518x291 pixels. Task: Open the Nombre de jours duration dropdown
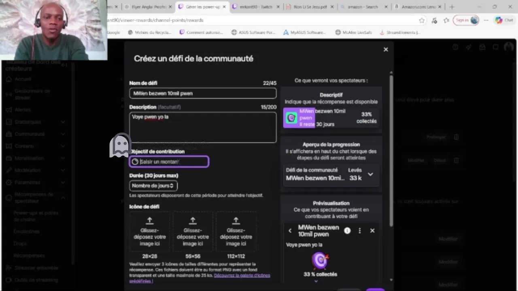(x=153, y=186)
